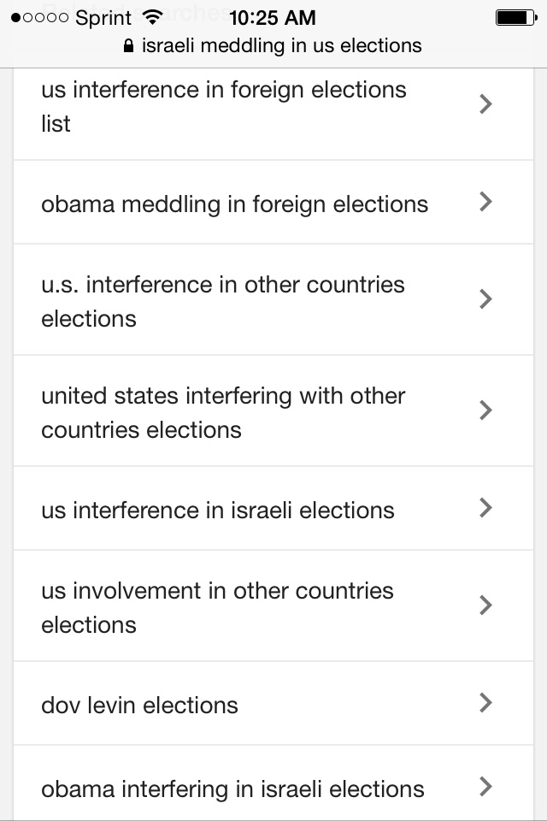Tap the chevron beside 'dov levin elections'
Viewport: 547px width, 821px height.
click(485, 703)
